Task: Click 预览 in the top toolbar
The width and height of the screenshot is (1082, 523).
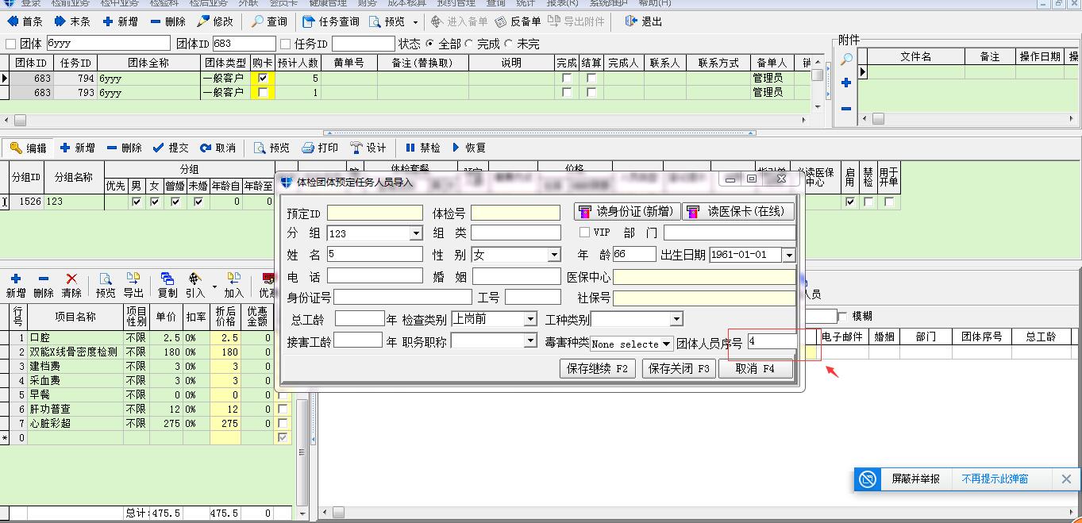Action: 387,21
